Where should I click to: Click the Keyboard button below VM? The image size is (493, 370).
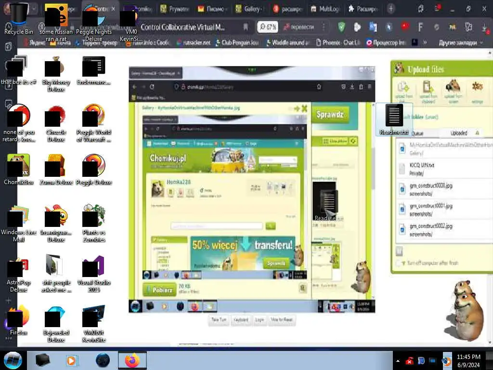click(241, 320)
